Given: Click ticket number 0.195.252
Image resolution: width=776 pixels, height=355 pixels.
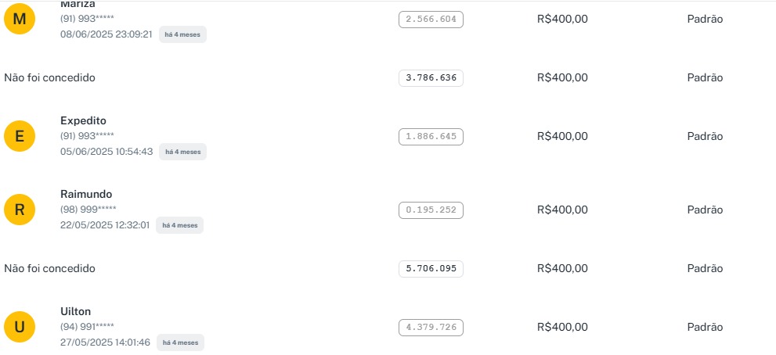Looking at the screenshot, I should pos(431,210).
